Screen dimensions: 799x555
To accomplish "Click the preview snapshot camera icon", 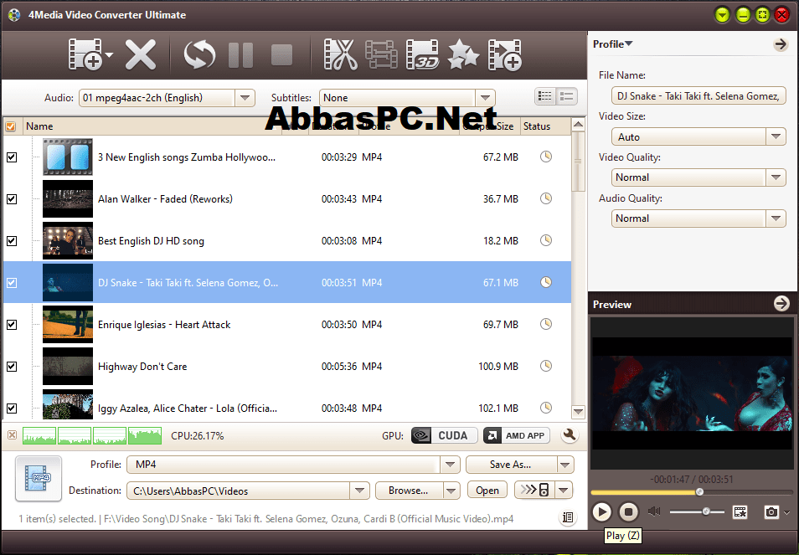I will (771, 511).
